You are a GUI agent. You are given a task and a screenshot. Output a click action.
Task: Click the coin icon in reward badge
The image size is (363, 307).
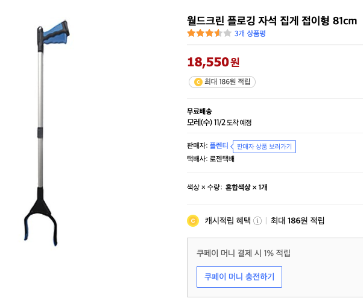(198, 82)
